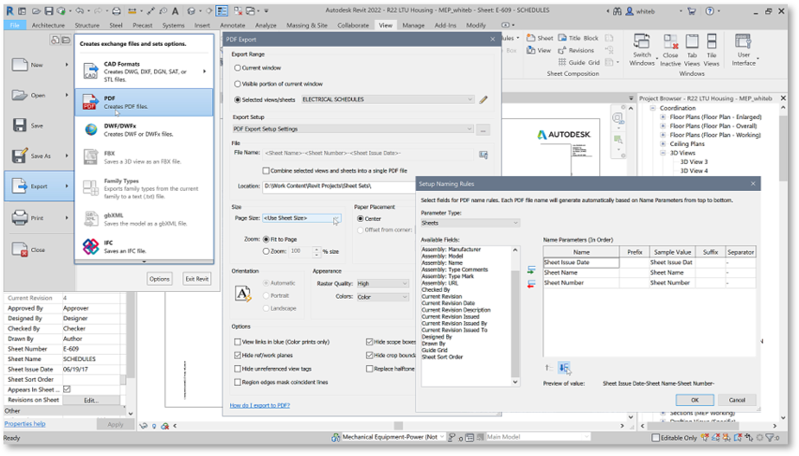The height and width of the screenshot is (456, 799).
Task: Open the Annotate ribbon tab
Action: (233, 25)
